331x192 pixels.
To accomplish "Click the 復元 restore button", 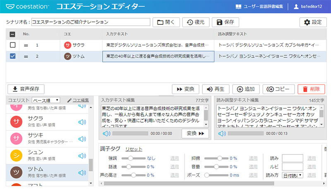I will (x=196, y=22).
